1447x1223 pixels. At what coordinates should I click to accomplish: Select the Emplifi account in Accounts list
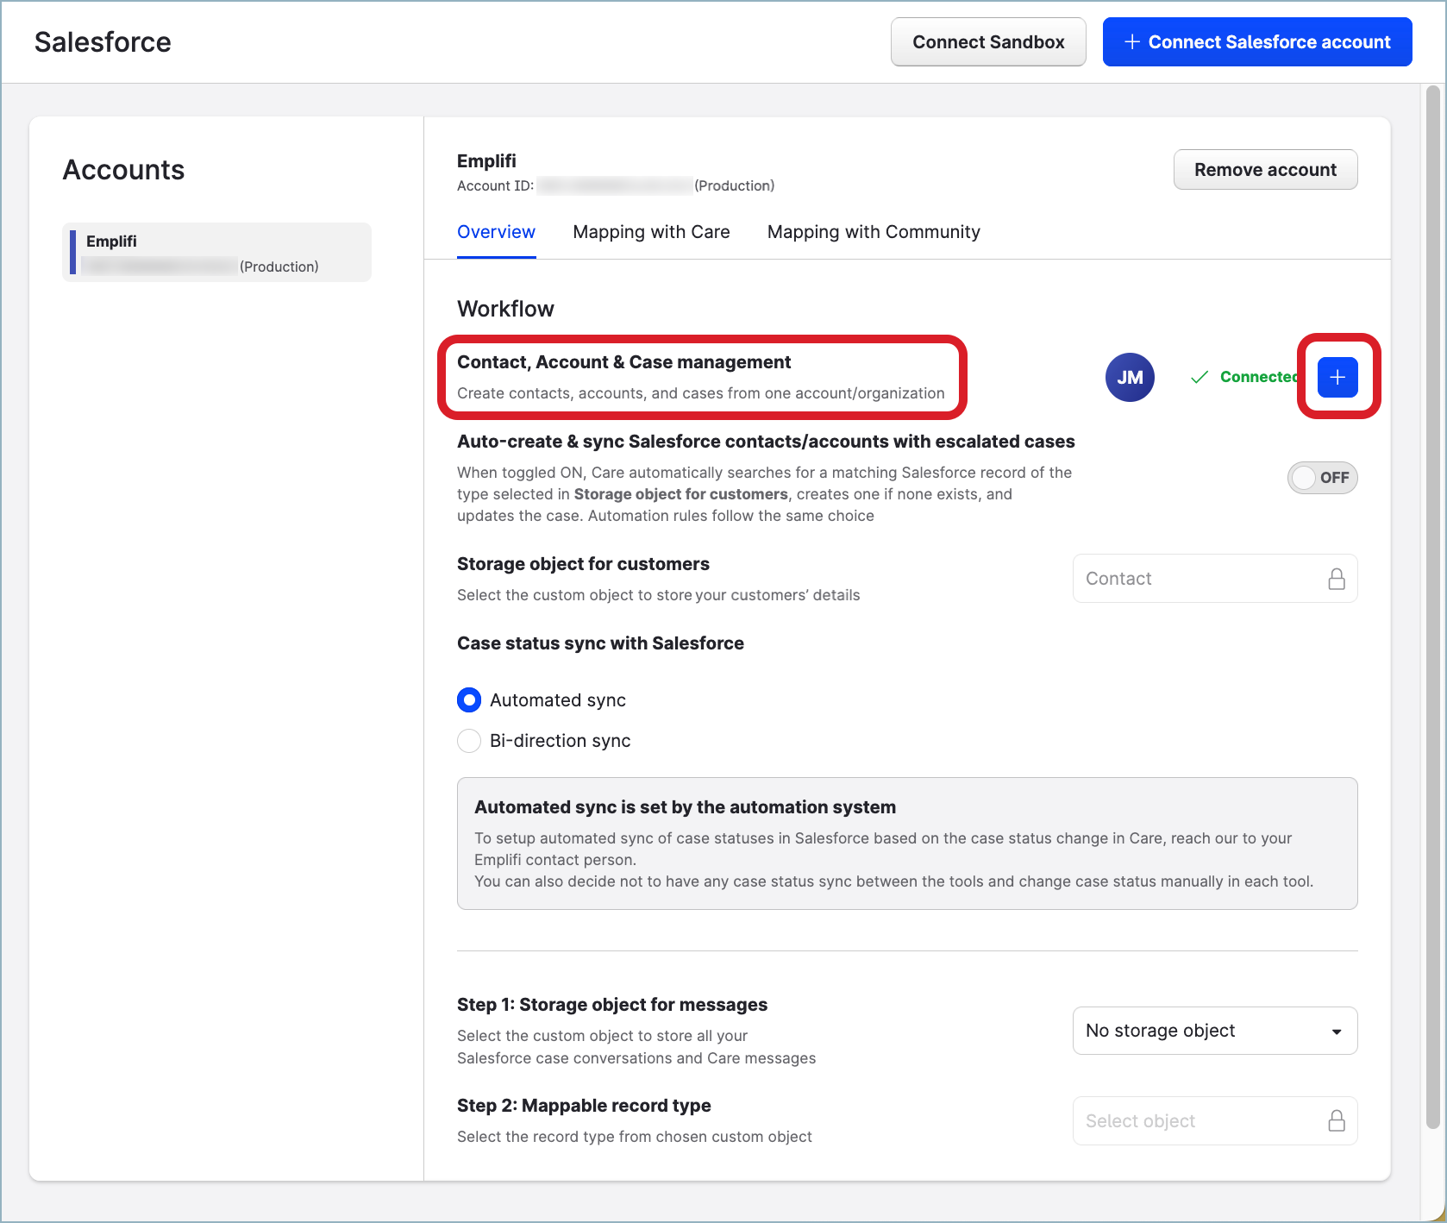[x=216, y=253]
